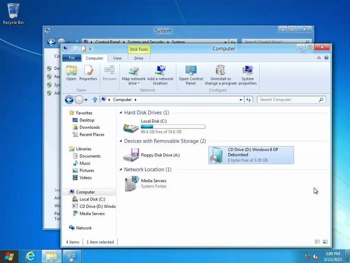Viewport: 350px width, 263px height.
Task: Select the Local Disk (C:) drive icon
Action: pos(131,128)
